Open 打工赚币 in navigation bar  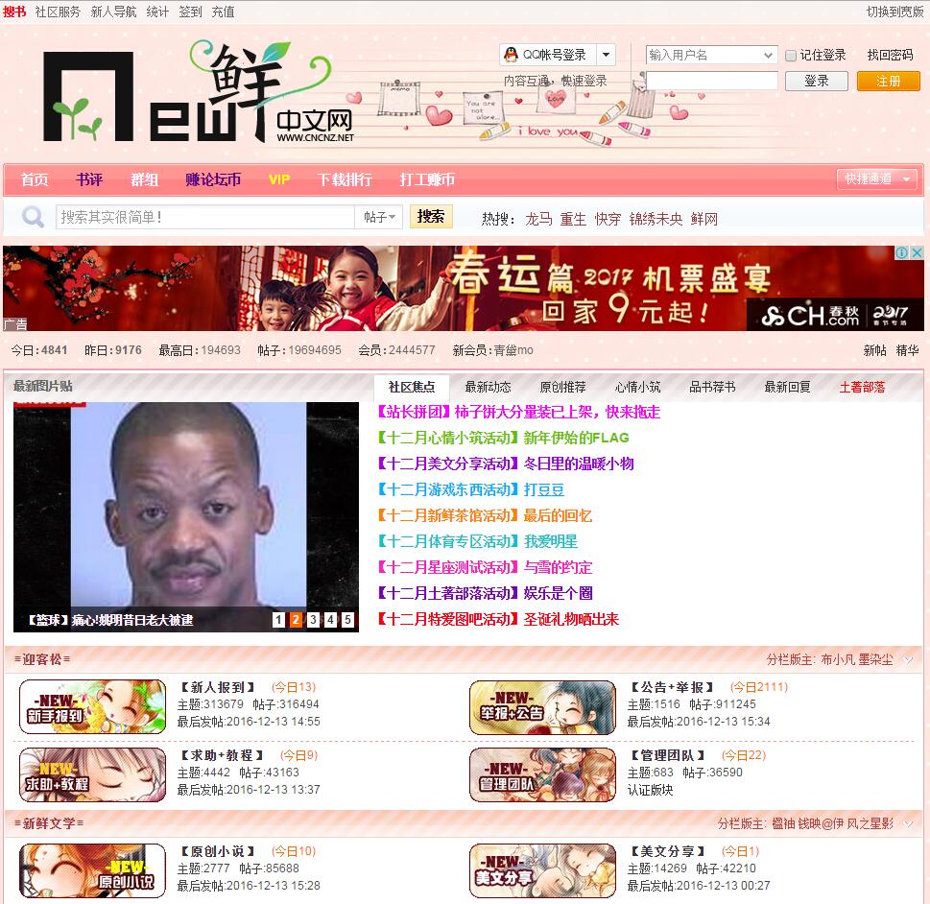coord(427,179)
